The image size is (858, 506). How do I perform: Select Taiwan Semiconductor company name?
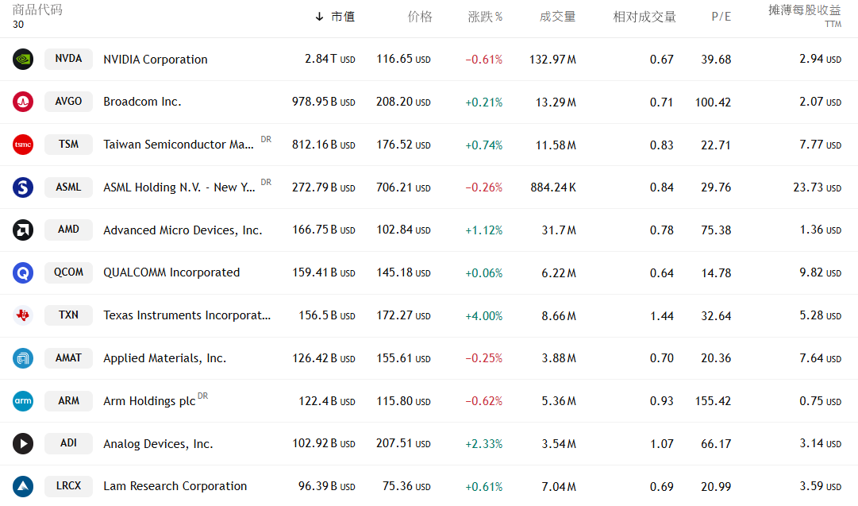[x=179, y=145]
